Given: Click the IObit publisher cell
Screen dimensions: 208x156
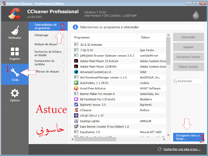Looking at the screenshot, I should pos(143,72).
